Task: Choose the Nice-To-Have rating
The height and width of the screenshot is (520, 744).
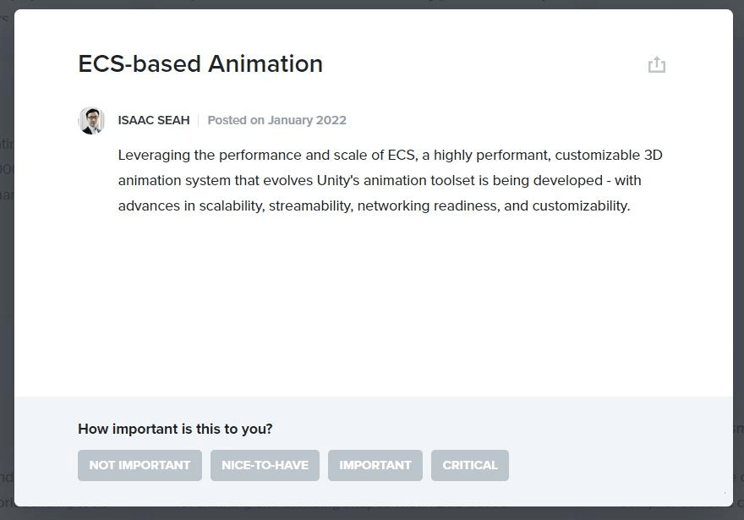Action: [x=265, y=465]
